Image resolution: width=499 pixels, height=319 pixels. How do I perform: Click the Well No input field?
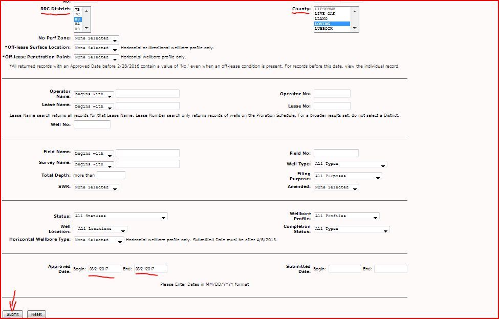pyautogui.click(x=92, y=124)
